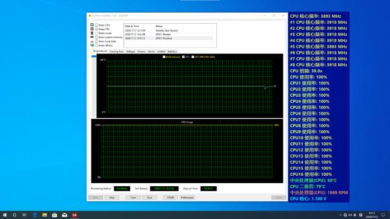Switch to the Statistics tab
The width and height of the screenshot is (390, 219).
[172, 51]
